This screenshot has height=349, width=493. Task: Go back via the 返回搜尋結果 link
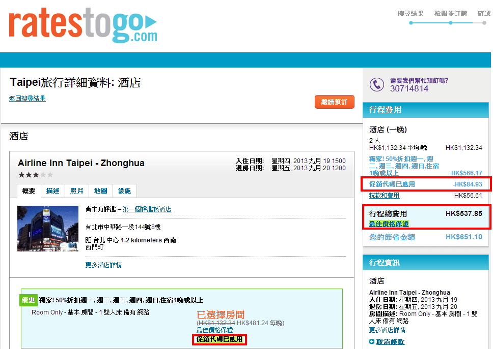[x=28, y=99]
